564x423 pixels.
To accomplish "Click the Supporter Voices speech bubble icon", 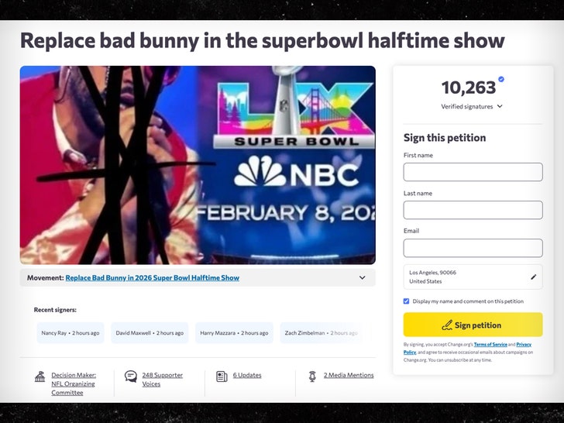I will pyautogui.click(x=130, y=377).
